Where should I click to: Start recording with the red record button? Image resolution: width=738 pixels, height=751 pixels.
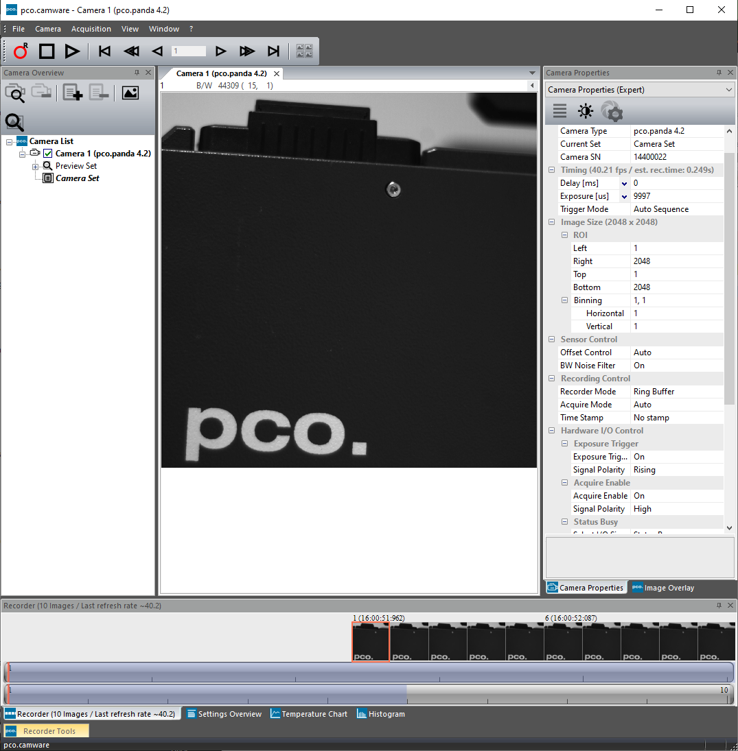click(20, 51)
